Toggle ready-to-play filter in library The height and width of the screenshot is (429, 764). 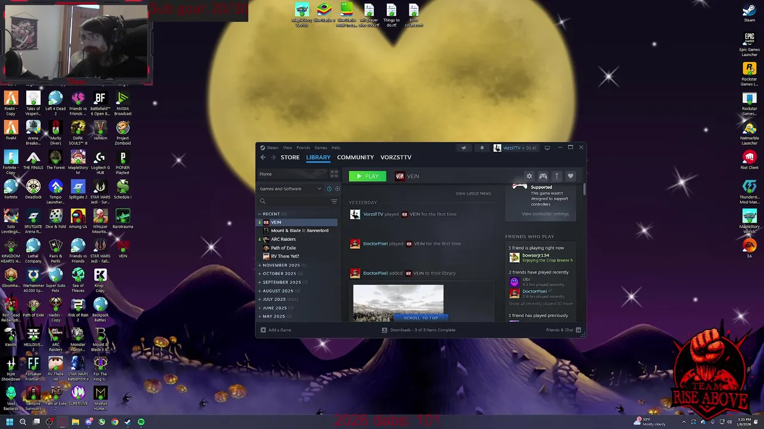click(337, 189)
